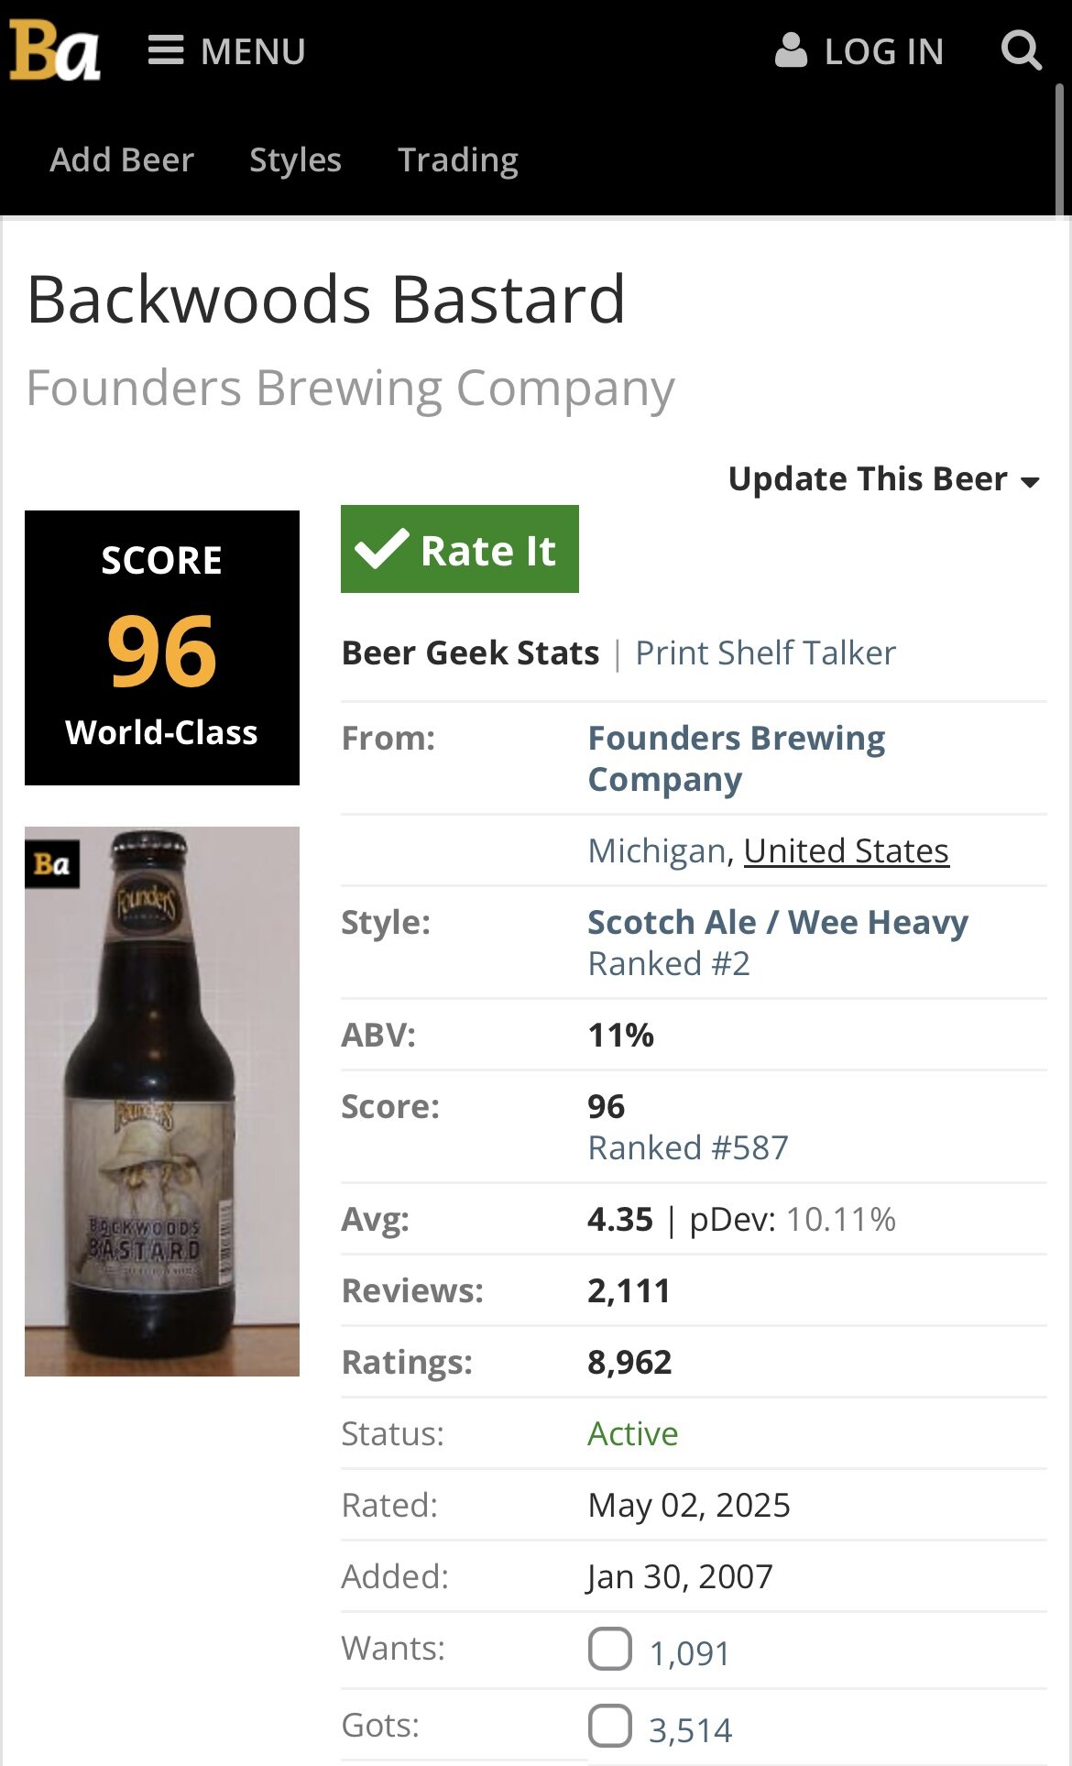This screenshot has height=1766, width=1072.
Task: Click the Update This Beer caret arrow
Action: [x=1030, y=482]
